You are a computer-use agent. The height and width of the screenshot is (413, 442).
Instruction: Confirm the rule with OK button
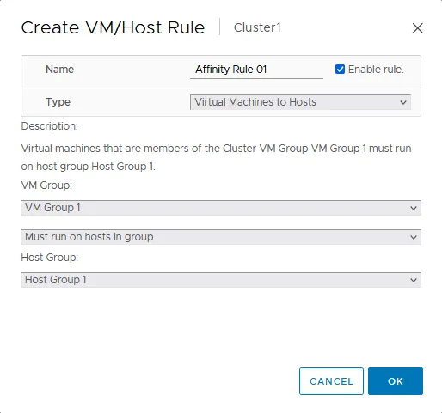[396, 381]
